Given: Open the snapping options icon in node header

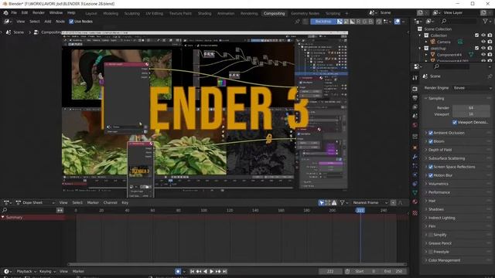Looking at the screenshot, I should (387, 22).
